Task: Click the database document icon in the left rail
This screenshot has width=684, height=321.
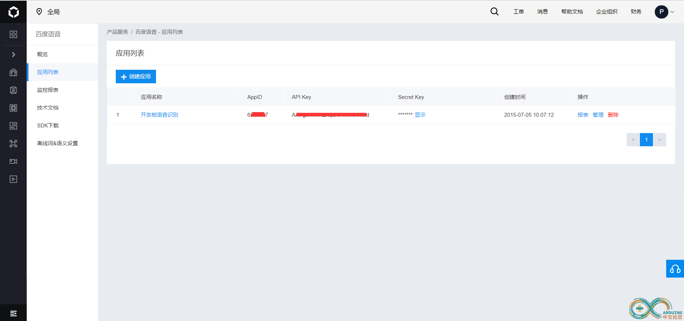Action: point(13,90)
